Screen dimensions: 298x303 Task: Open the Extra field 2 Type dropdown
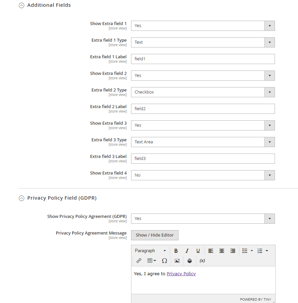pyautogui.click(x=203, y=92)
